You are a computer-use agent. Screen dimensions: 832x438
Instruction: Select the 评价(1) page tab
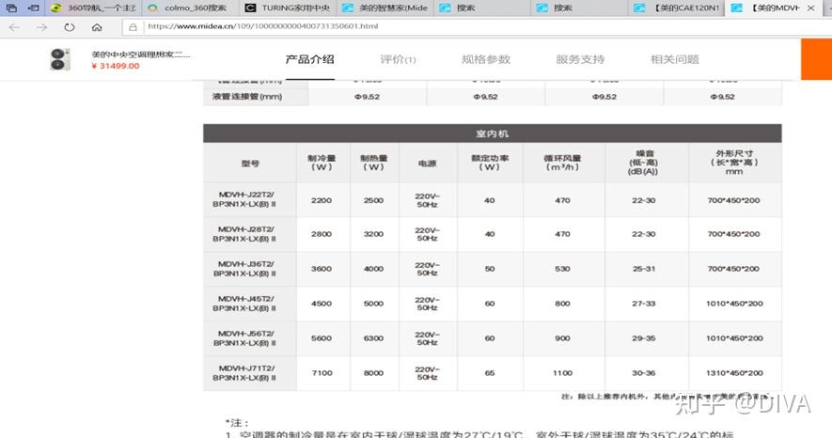398,59
